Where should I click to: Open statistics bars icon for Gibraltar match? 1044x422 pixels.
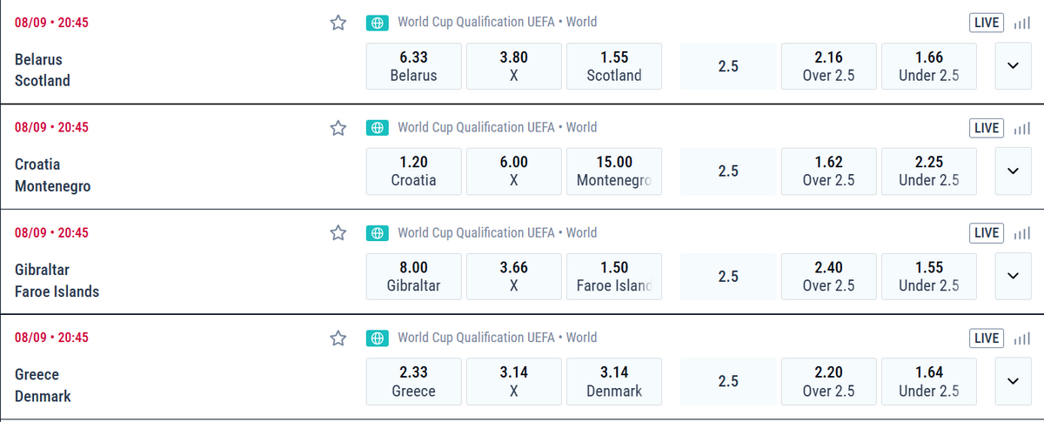(1021, 233)
